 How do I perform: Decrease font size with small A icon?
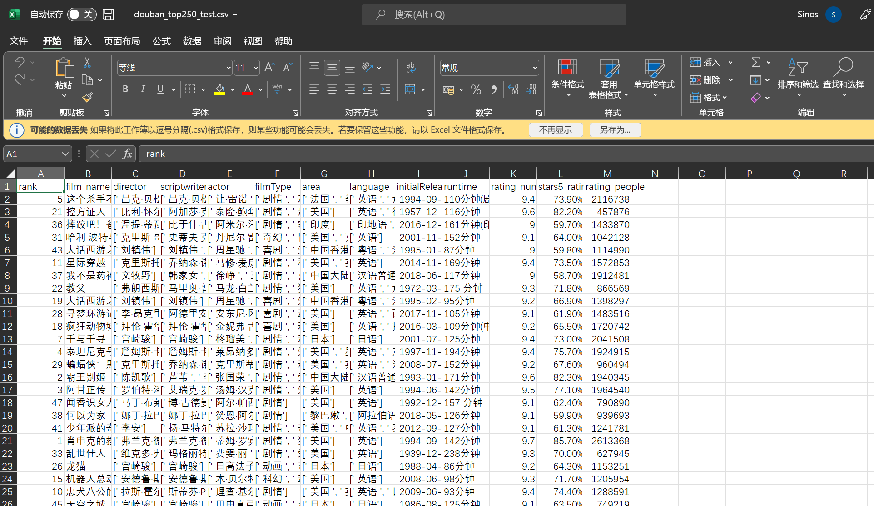[288, 67]
